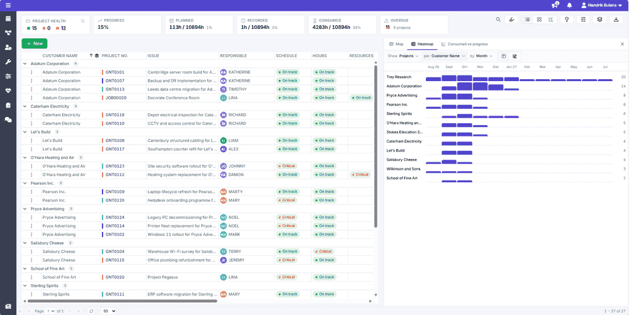Click the highlighter marker toolbar button

[x=511, y=19]
